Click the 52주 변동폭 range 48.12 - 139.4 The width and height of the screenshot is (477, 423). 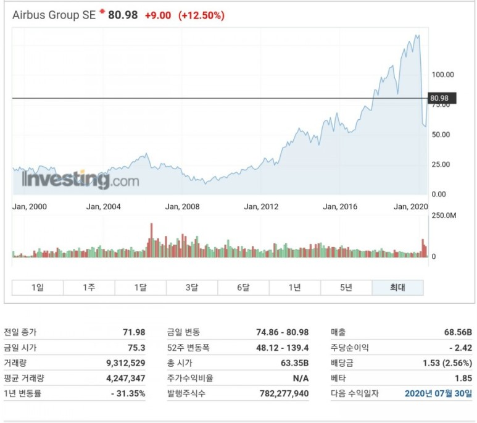(282, 348)
